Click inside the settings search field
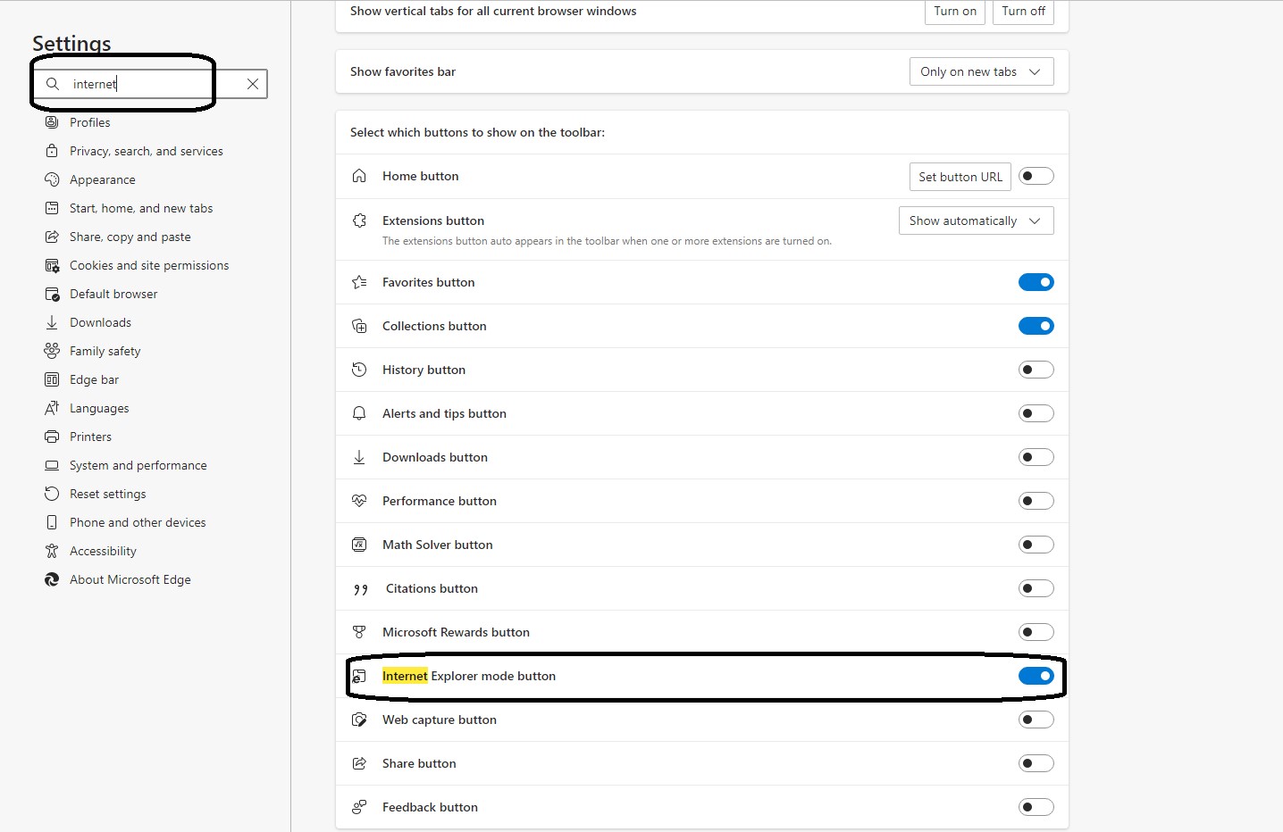1283x832 pixels. pyautogui.click(x=152, y=84)
